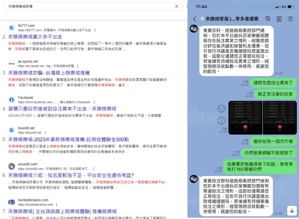Open the left betting record screenshot

245,118
